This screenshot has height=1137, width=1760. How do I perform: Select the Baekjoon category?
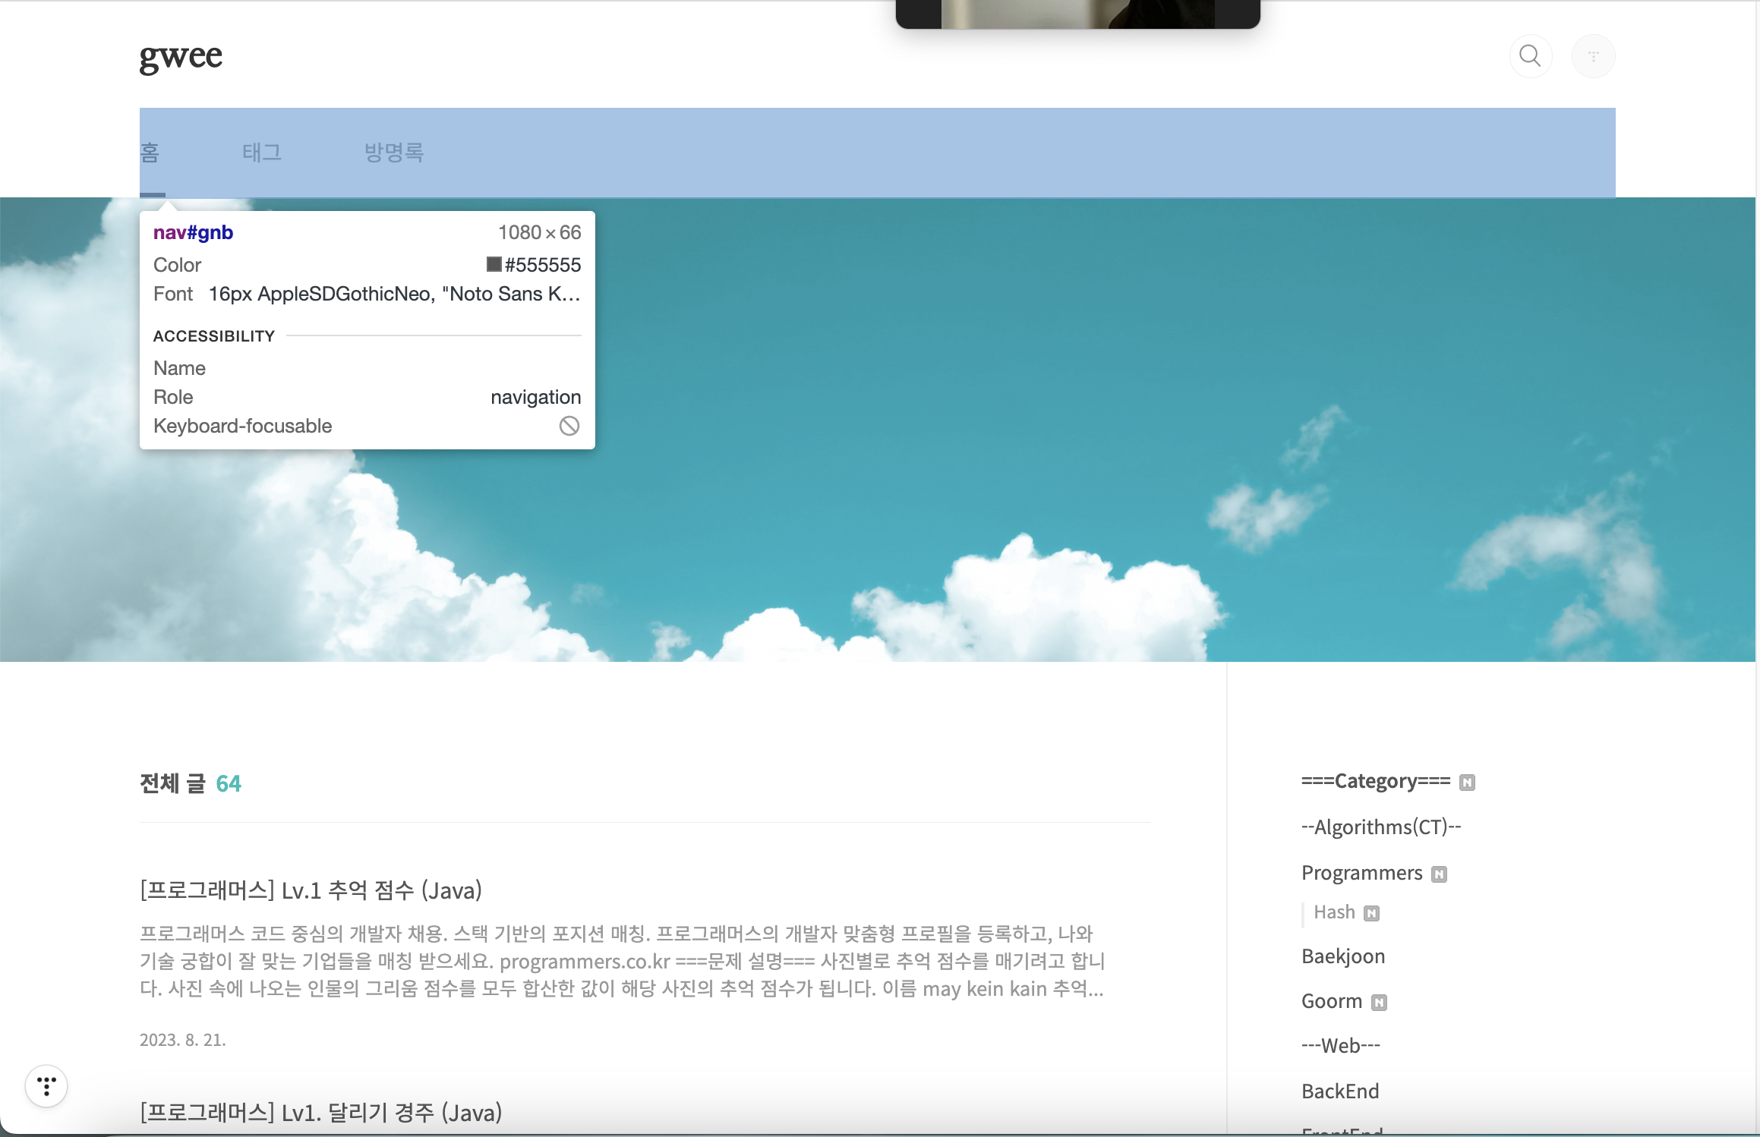coord(1342,956)
